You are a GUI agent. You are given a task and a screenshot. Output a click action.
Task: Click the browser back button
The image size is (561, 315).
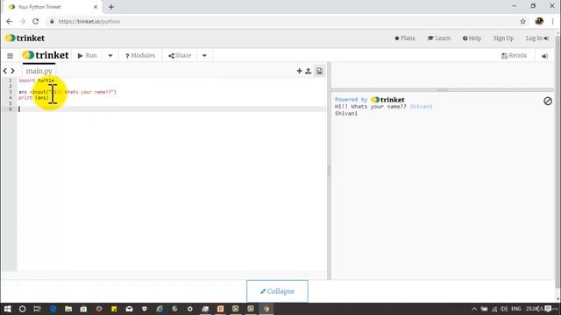pos(10,21)
